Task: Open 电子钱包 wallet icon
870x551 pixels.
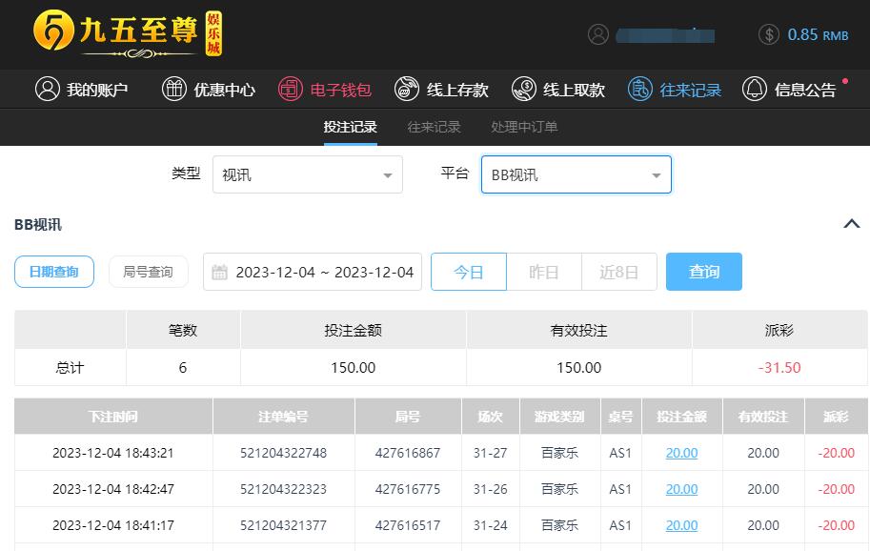Action: click(x=290, y=90)
